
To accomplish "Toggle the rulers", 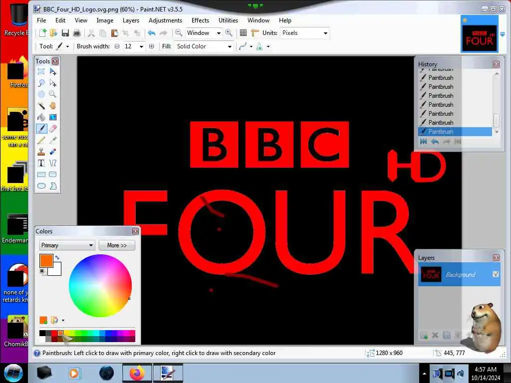I will [255, 33].
